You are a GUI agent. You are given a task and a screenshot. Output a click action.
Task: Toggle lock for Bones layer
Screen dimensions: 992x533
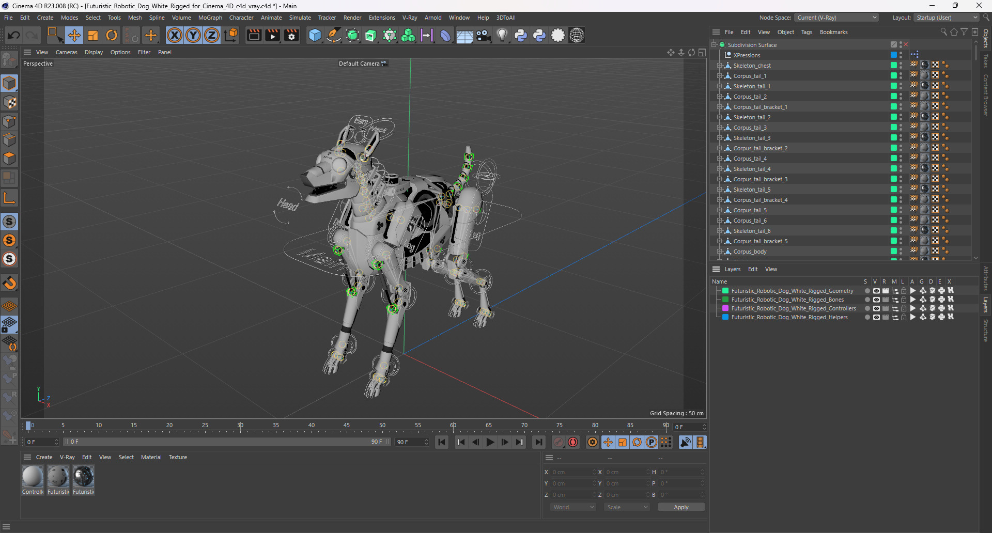pos(904,300)
